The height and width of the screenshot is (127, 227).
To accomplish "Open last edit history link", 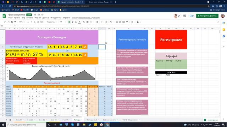I will pyautogui.click(x=86, y=18).
